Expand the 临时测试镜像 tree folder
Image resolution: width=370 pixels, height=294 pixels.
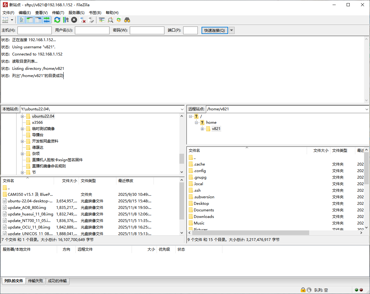(22, 129)
